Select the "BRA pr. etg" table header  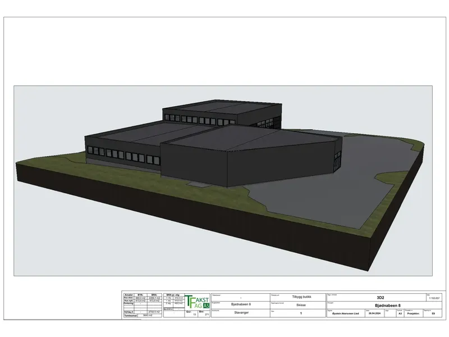point(173,295)
